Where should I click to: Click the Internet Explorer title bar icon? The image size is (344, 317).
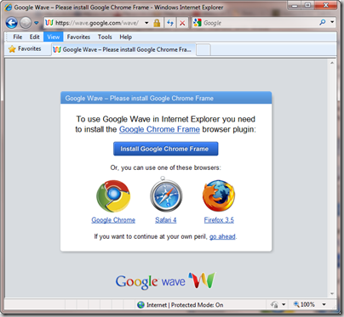tap(8, 7)
